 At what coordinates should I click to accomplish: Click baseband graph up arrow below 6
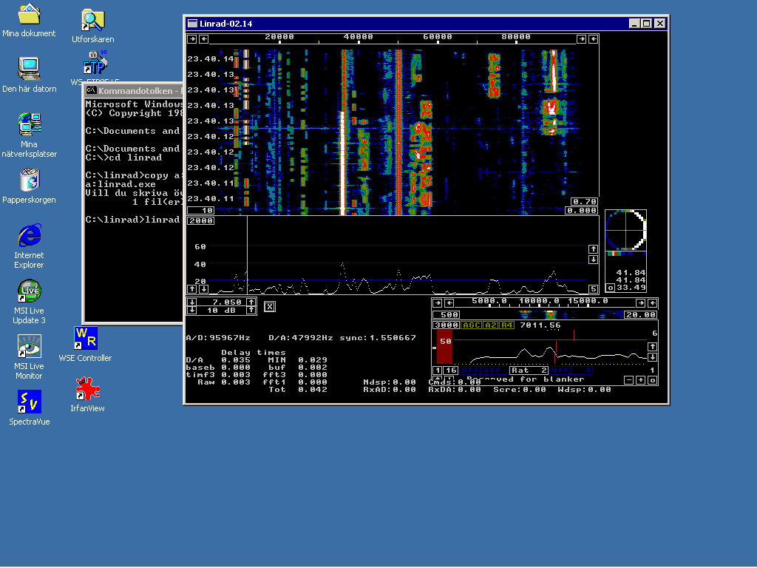point(652,346)
